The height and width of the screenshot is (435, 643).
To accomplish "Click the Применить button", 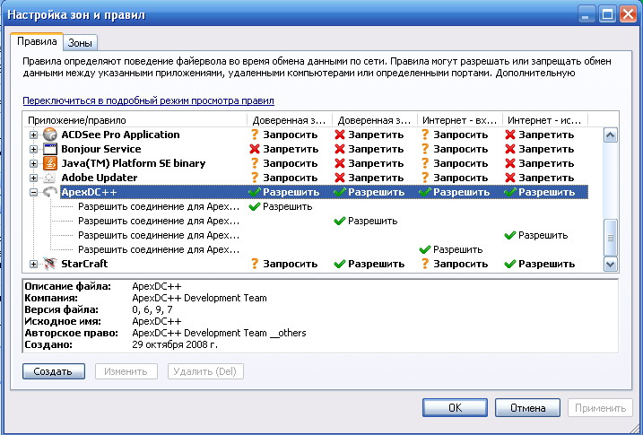I will 600,407.
